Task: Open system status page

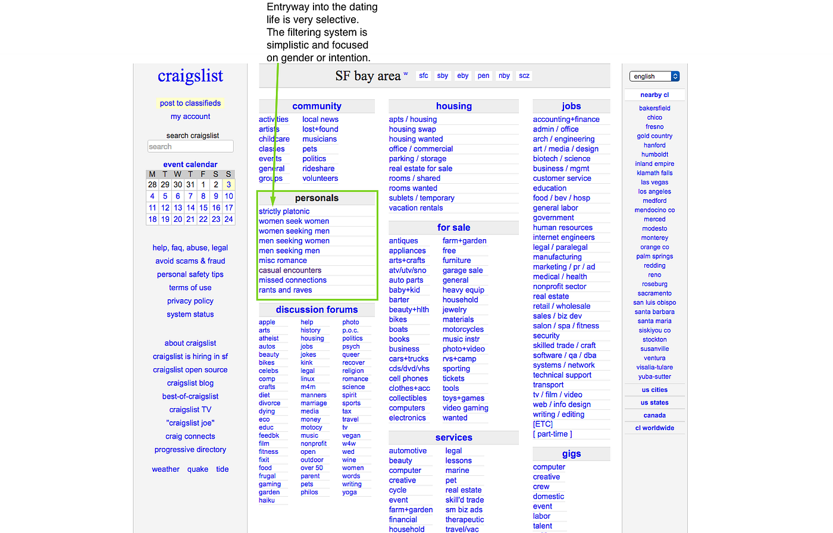Action: click(190, 315)
